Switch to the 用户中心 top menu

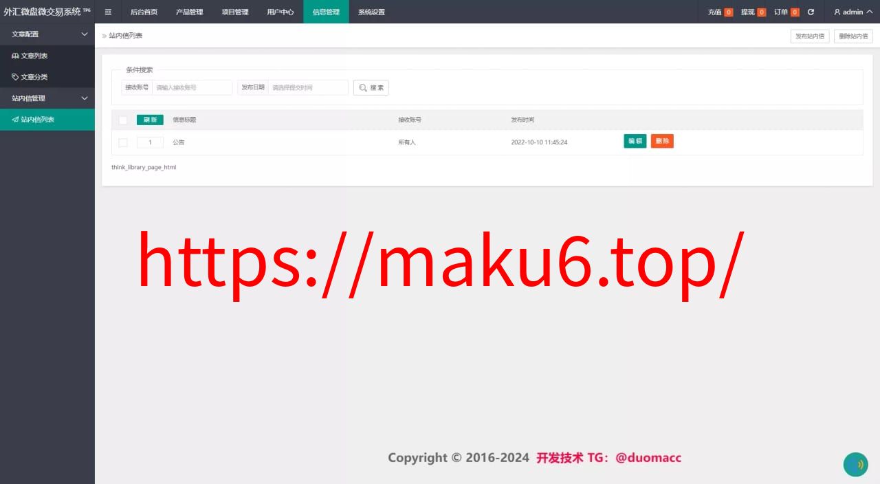pyautogui.click(x=280, y=12)
